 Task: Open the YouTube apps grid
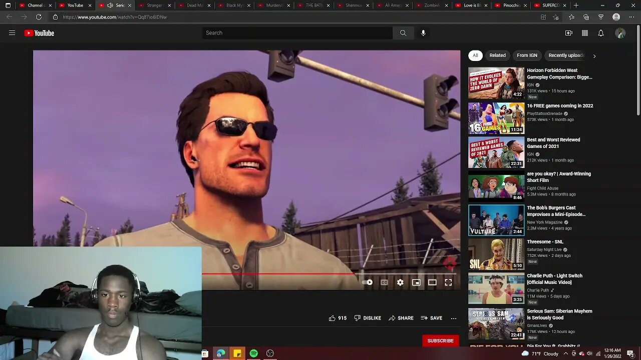[585, 33]
